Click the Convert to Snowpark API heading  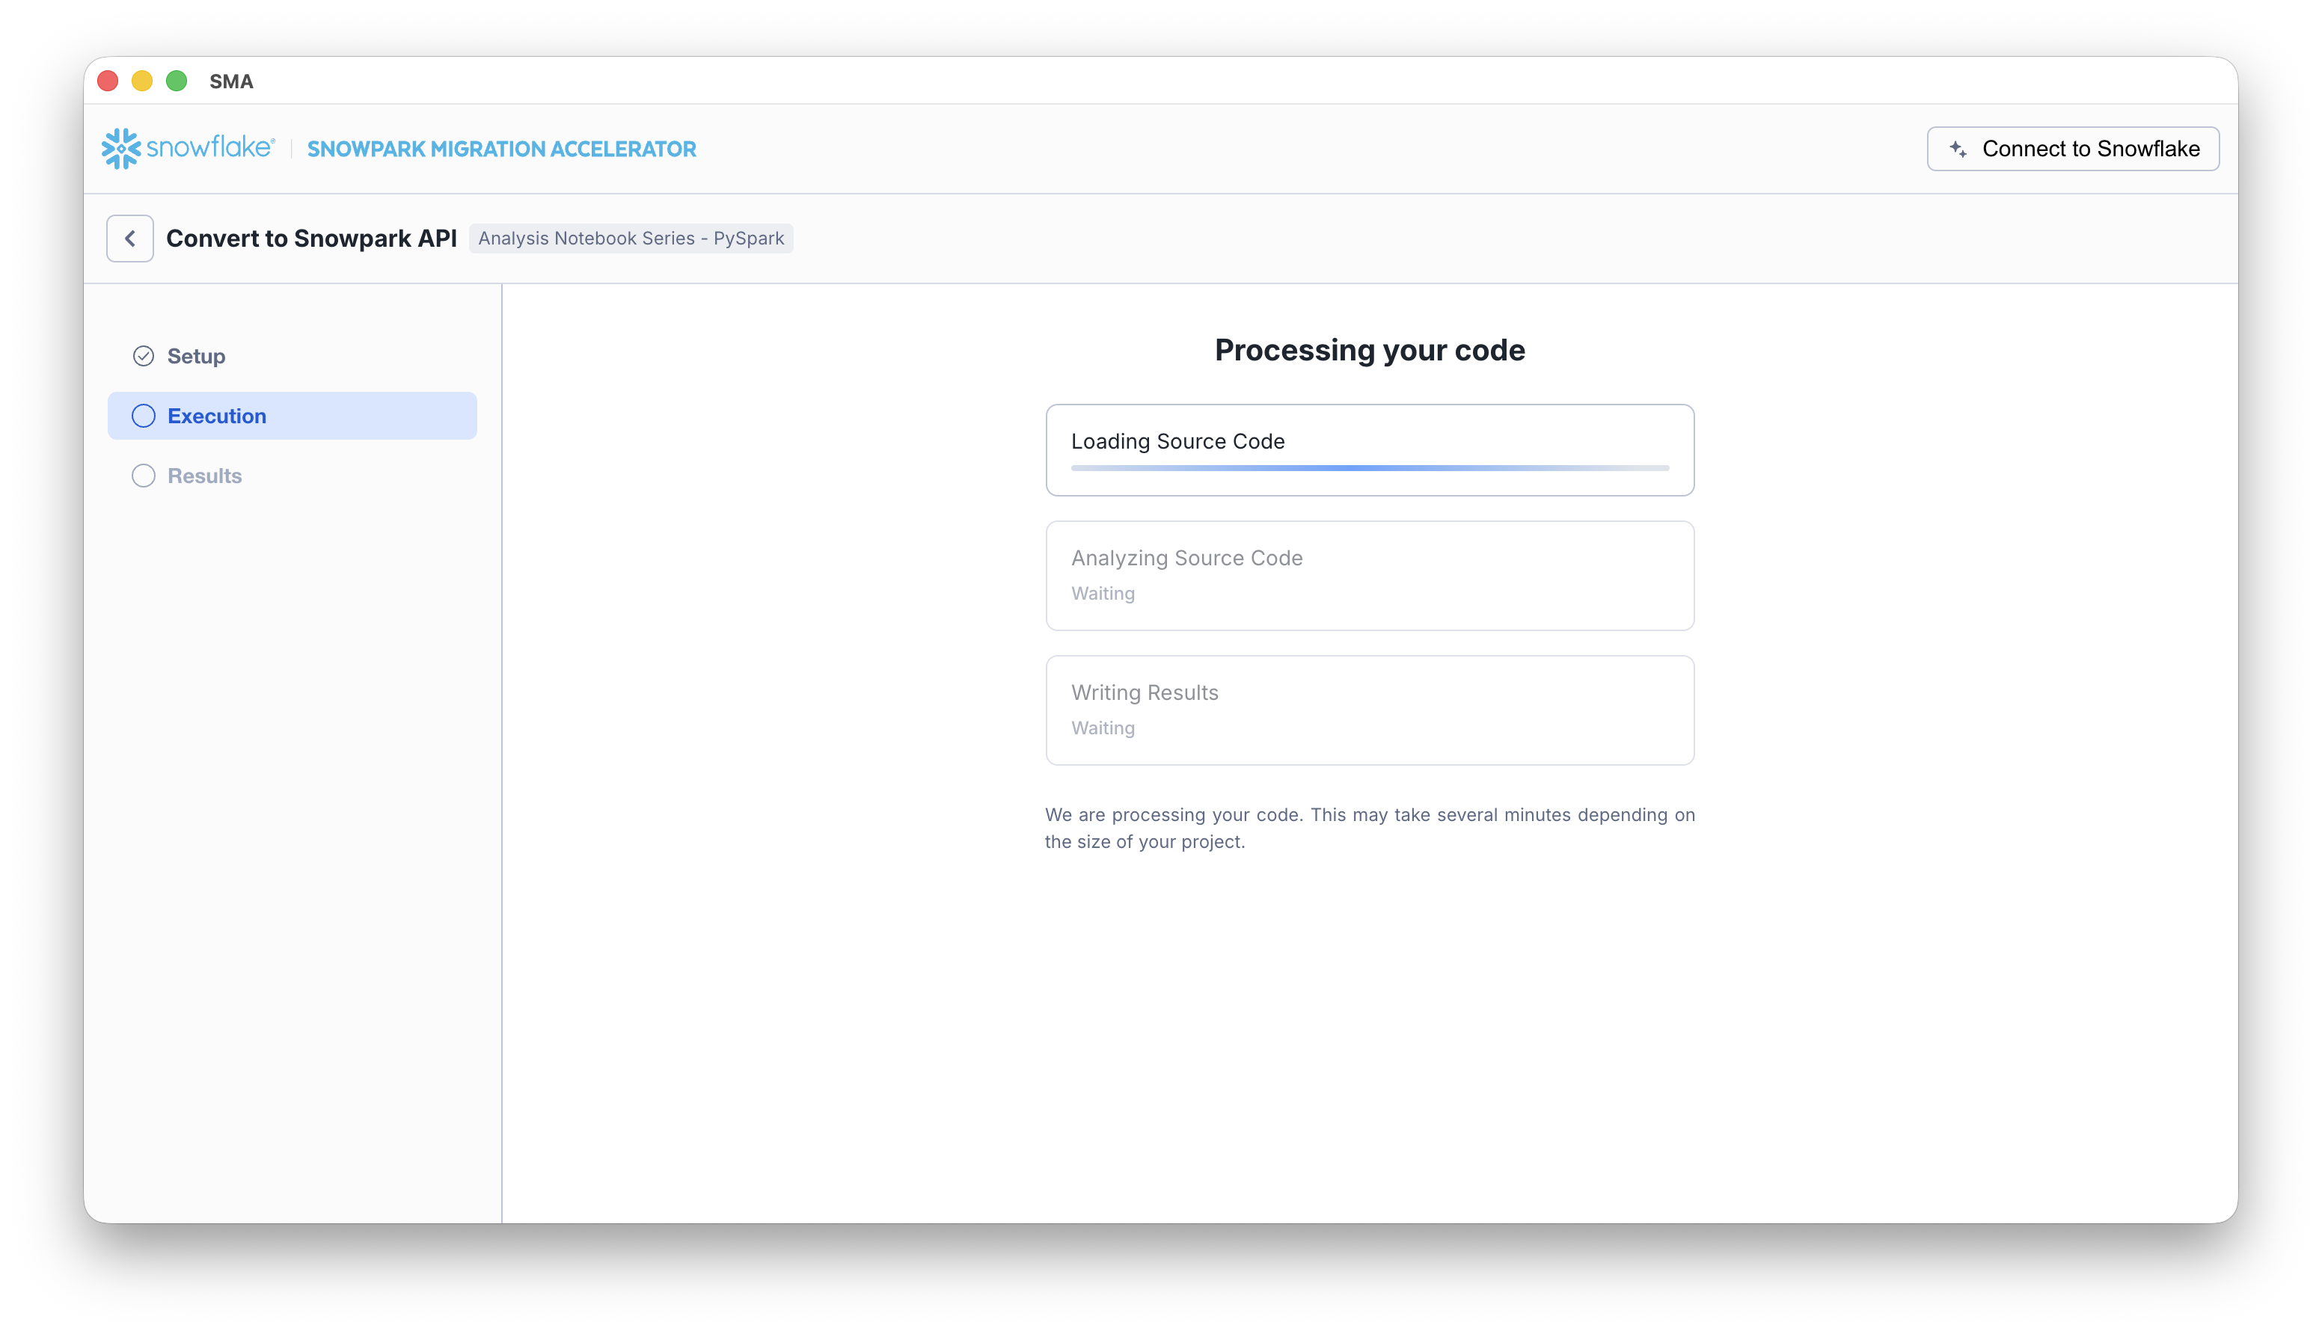[311, 239]
